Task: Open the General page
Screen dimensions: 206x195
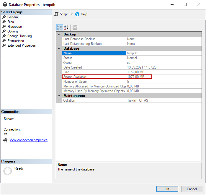Action: 13,17
